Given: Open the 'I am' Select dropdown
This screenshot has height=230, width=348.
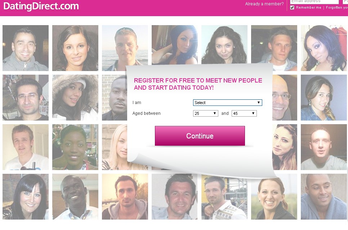Looking at the screenshot, I should tap(227, 103).
